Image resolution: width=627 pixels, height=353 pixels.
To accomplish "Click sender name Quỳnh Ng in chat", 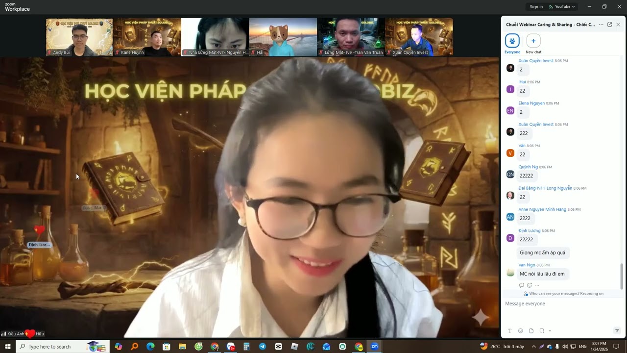I will pyautogui.click(x=528, y=167).
